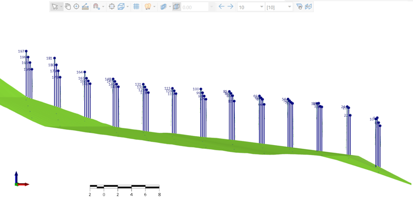Expand dropdown arrow next to cube view
413x207 pixels.
[128, 7]
